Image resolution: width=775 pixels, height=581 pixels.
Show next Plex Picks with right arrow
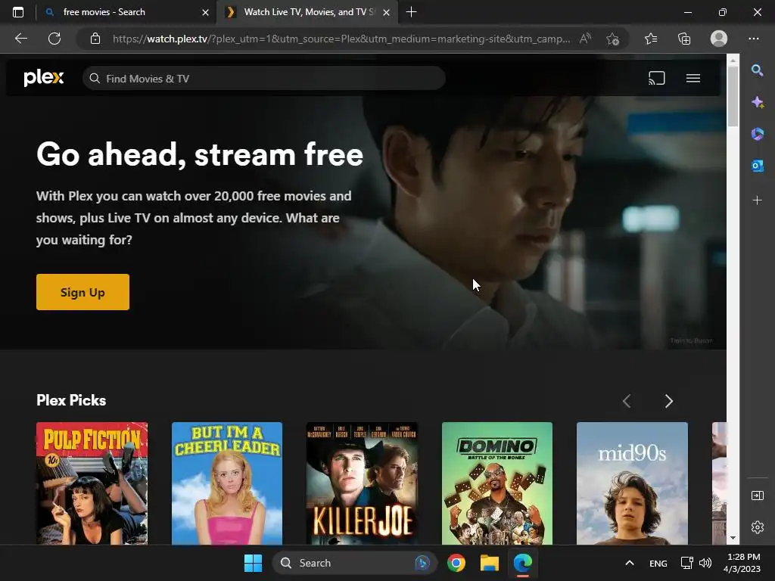pos(669,401)
